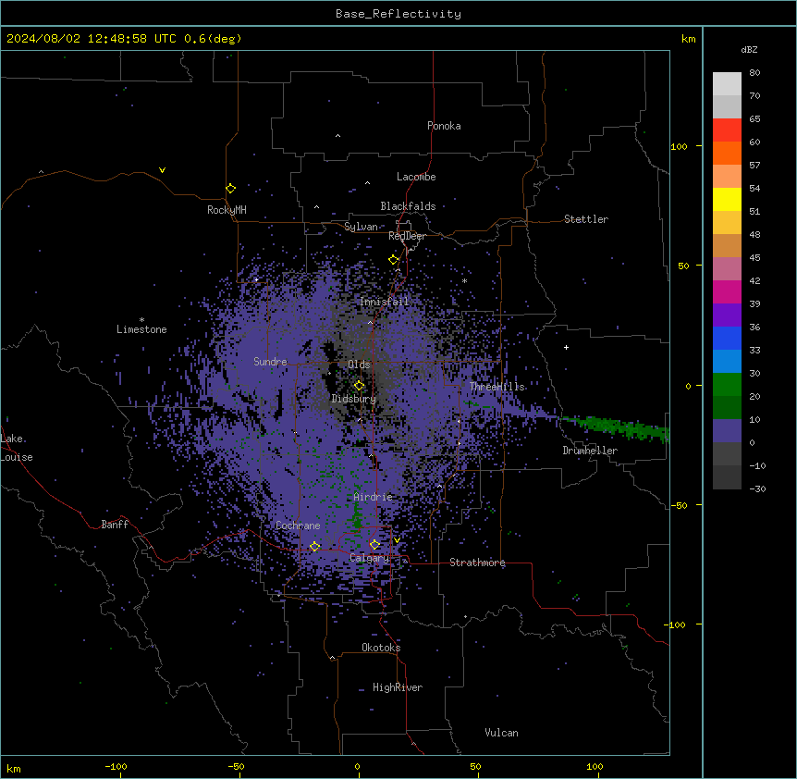Click the dBZ legend heading
The width and height of the screenshot is (797, 779).
coord(749,49)
